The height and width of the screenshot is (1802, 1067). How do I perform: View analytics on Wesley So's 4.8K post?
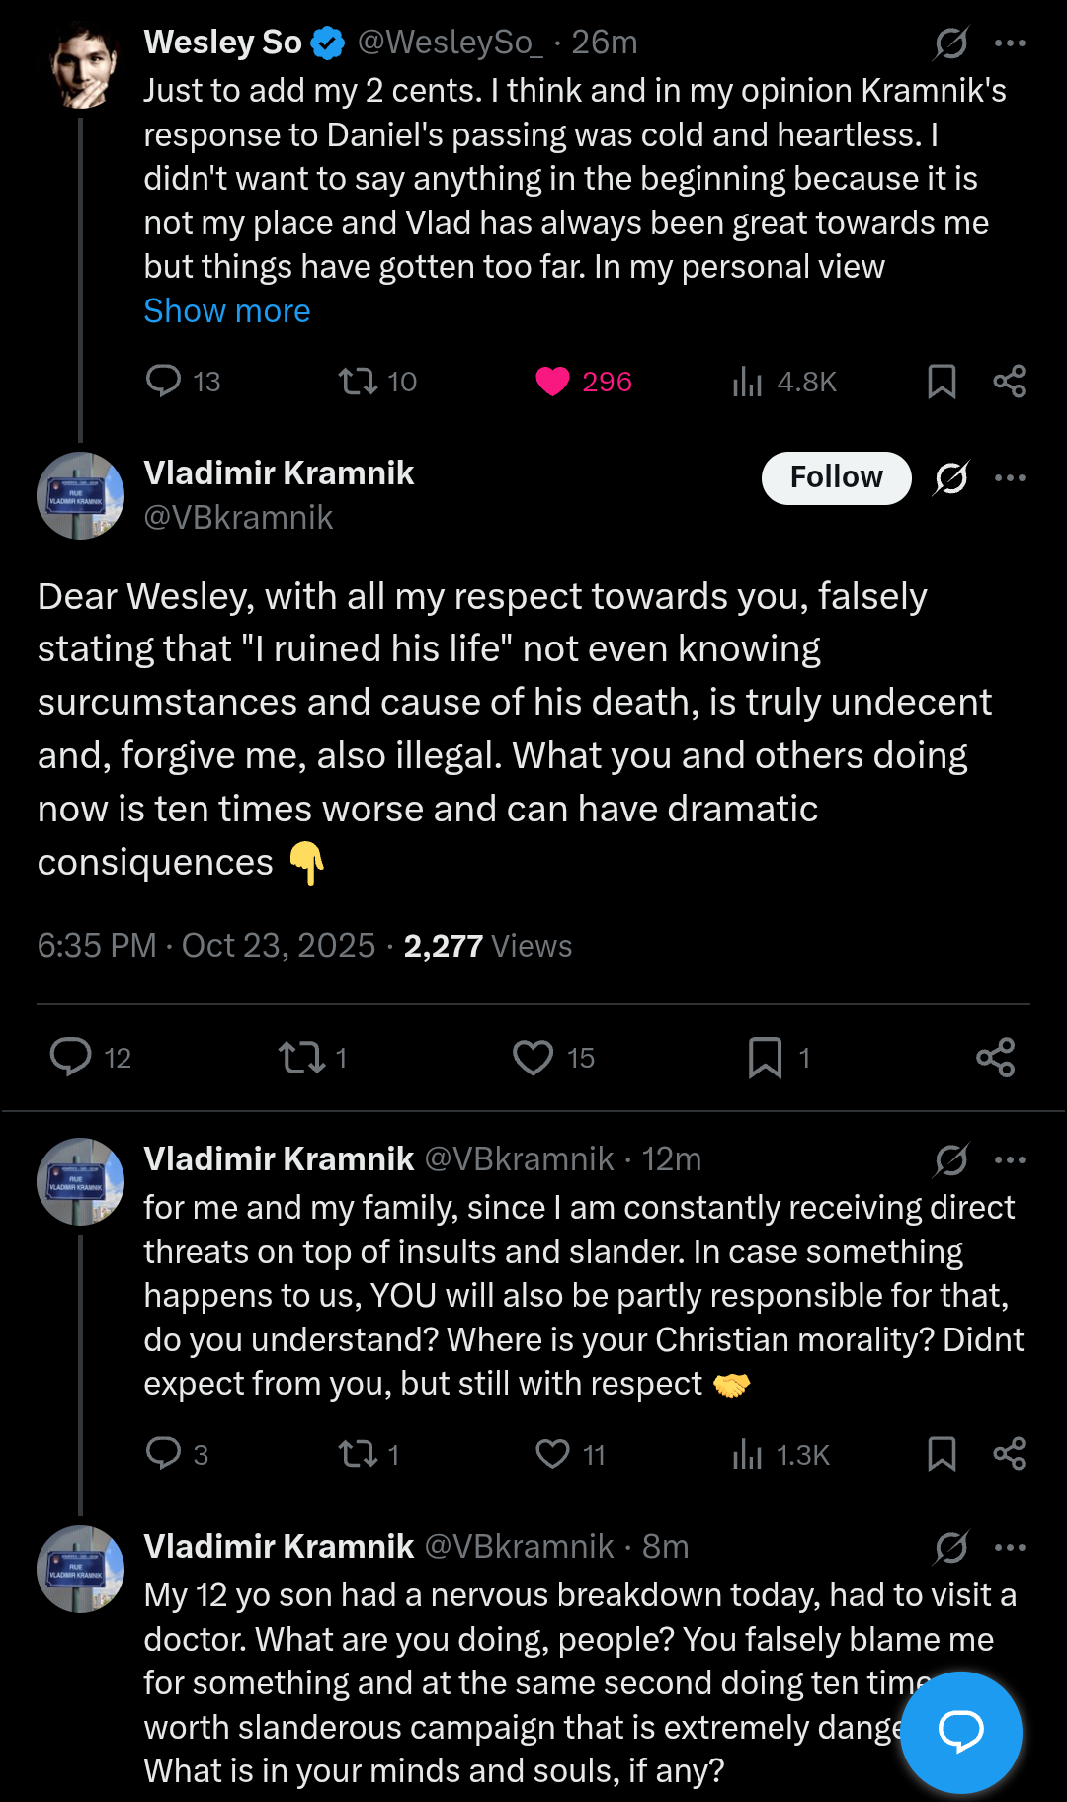pyautogui.click(x=748, y=382)
